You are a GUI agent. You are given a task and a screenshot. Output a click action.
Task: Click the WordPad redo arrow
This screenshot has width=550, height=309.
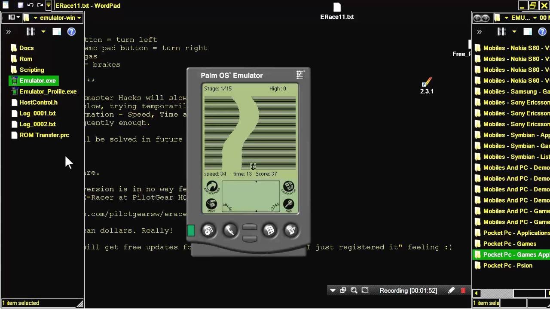[40, 5]
